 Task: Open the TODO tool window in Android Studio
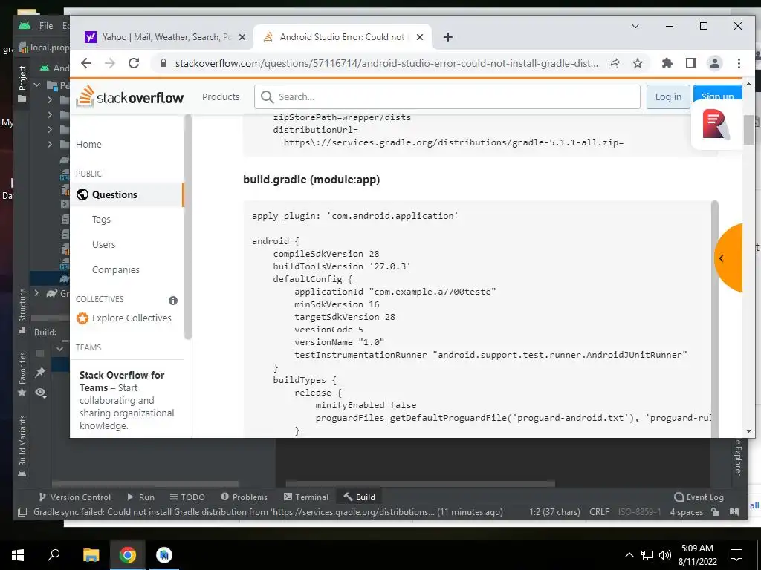click(187, 497)
